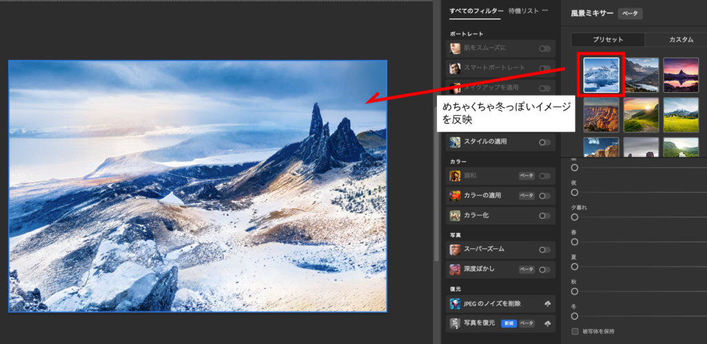Enable the カラー化 filter switch
This screenshot has width=707, height=344.
(545, 216)
